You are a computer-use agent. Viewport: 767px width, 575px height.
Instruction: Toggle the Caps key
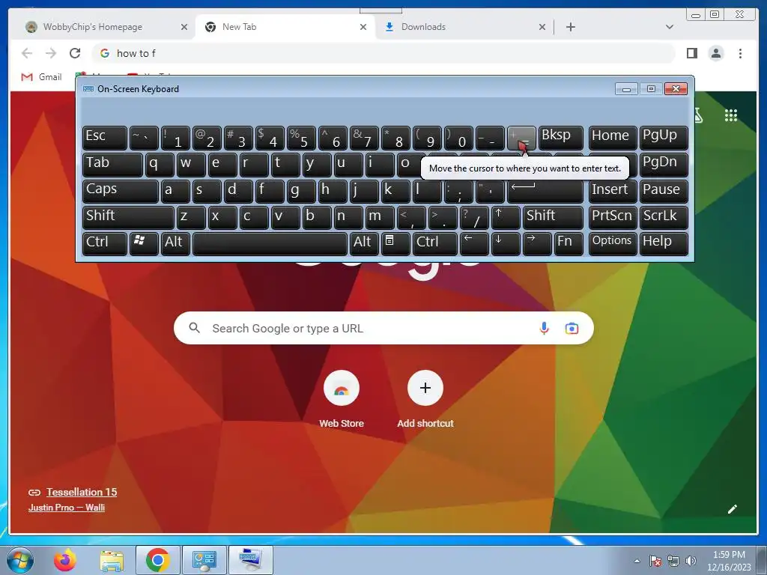click(x=121, y=191)
